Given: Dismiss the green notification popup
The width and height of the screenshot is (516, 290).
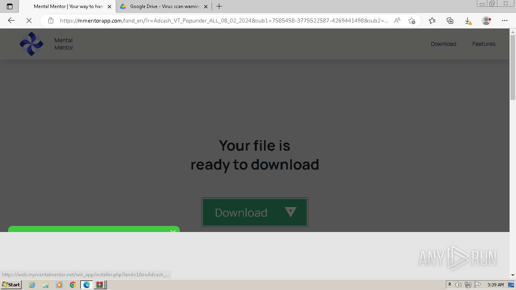Looking at the screenshot, I should 173,231.
